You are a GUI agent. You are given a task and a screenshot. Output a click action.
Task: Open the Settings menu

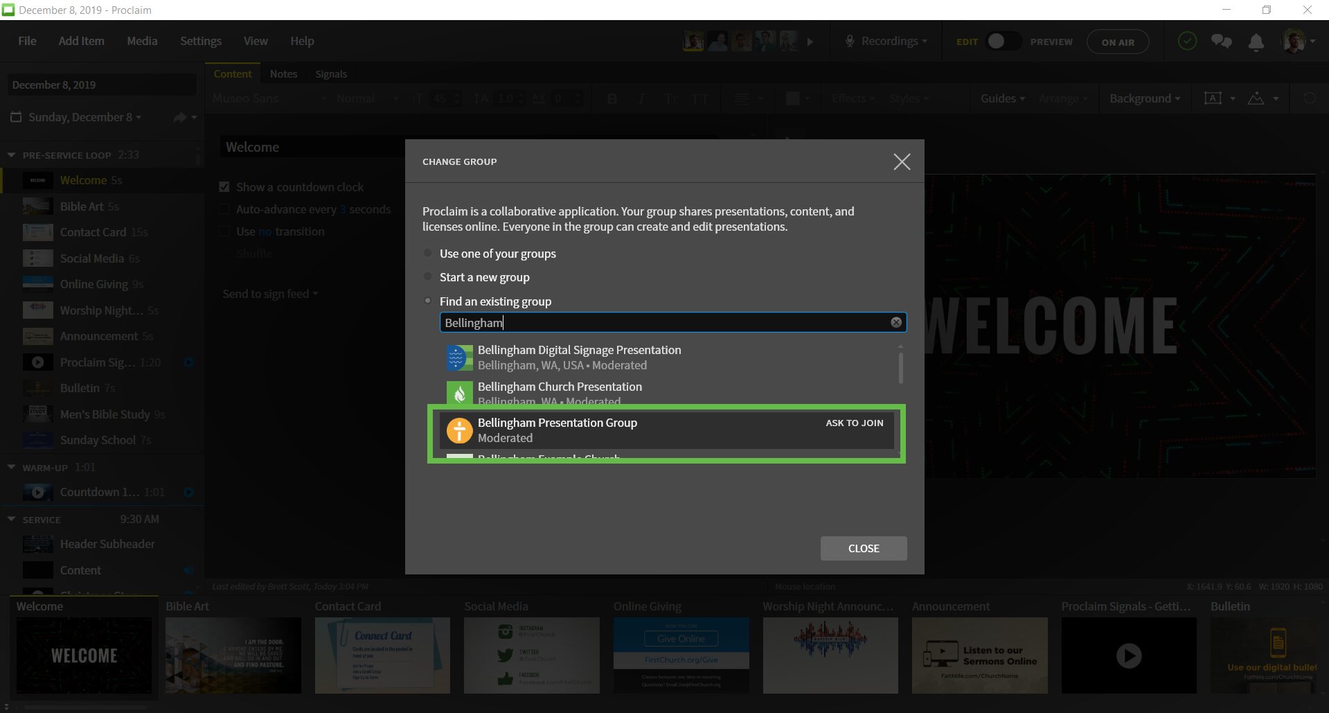[201, 41]
